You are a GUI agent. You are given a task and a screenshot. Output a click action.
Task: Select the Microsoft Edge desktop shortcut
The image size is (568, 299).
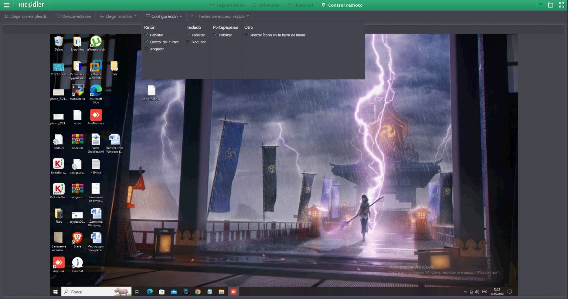click(x=96, y=94)
